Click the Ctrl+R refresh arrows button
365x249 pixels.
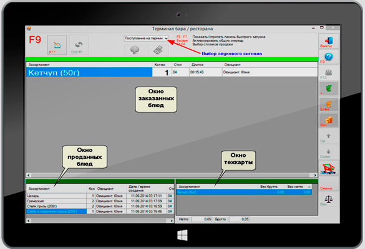79,45
